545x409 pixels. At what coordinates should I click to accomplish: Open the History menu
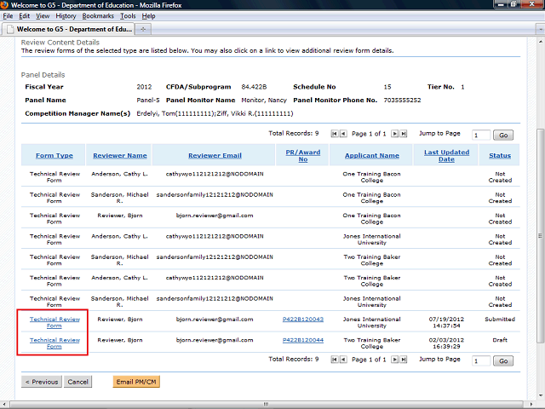(66, 16)
